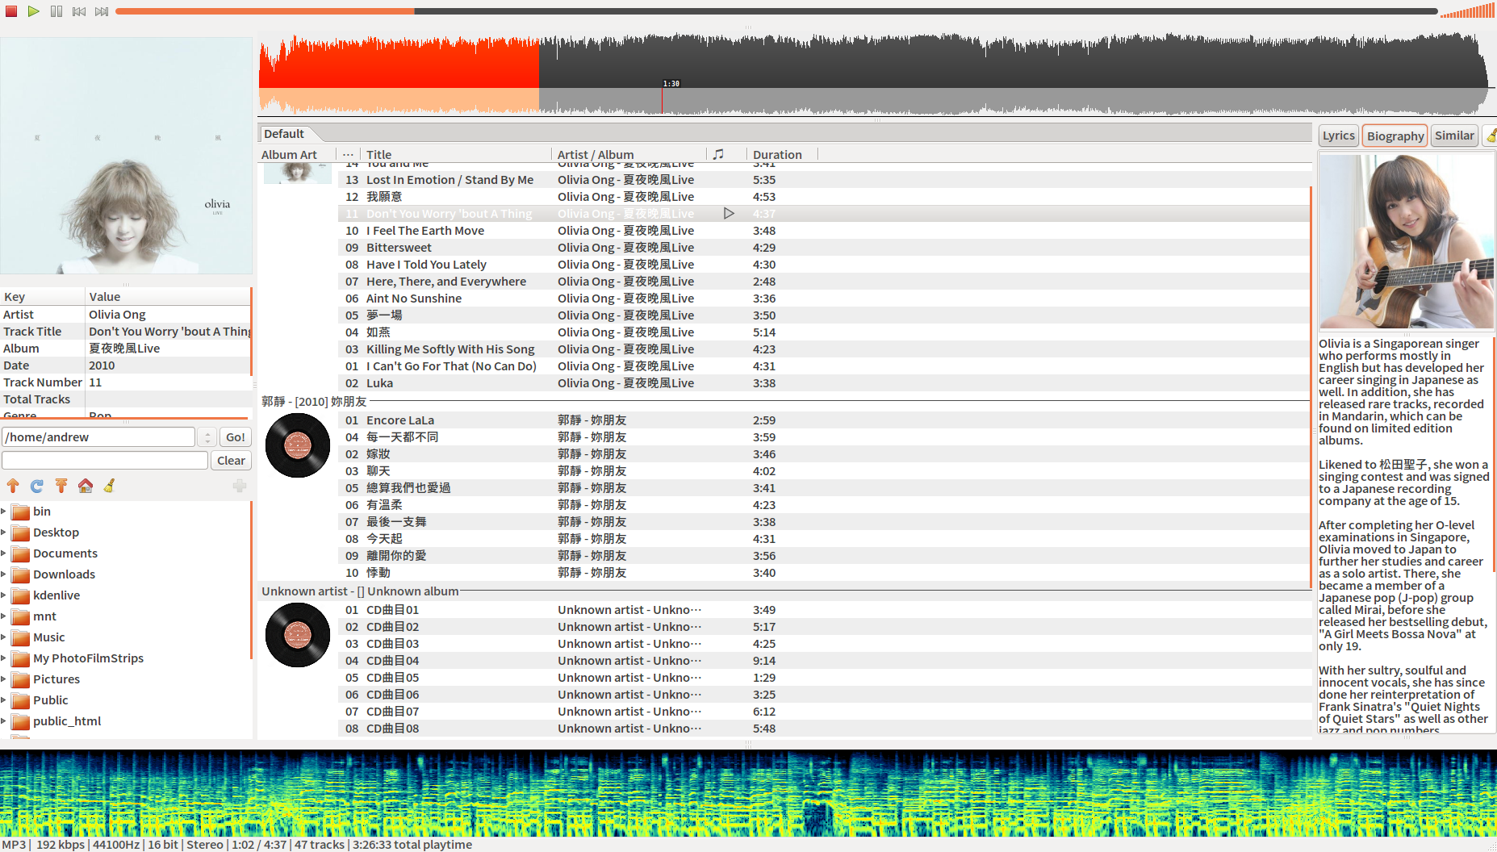This screenshot has height=852, width=1497.
Task: Adjust the volume bars indicator
Action: point(1467,11)
